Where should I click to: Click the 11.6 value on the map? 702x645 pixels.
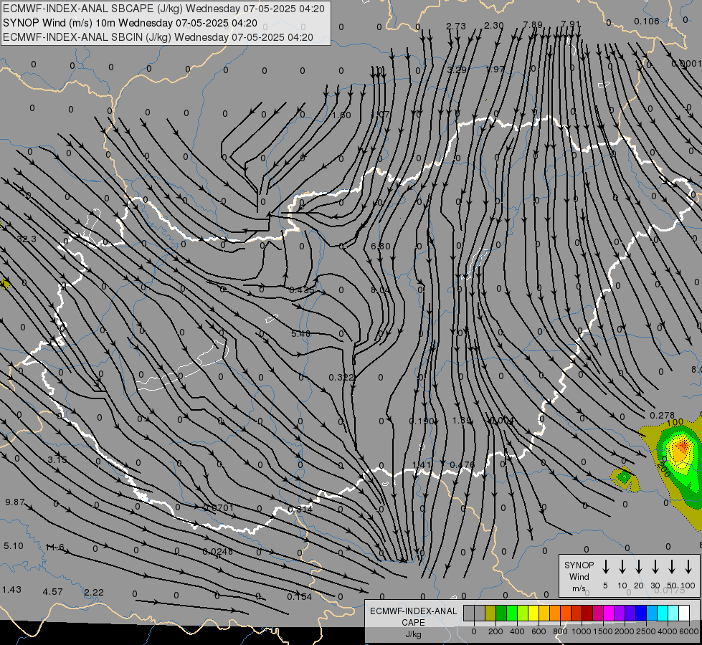55,548
